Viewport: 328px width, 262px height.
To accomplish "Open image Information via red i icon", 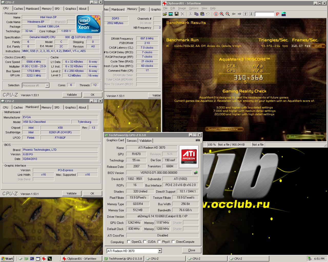I will point(216,14).
